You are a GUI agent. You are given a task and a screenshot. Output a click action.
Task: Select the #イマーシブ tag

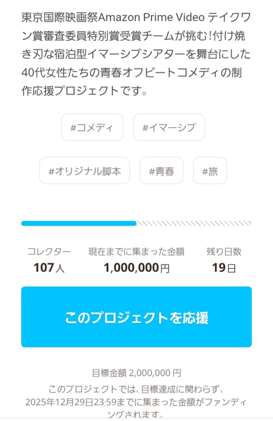tap(169, 127)
